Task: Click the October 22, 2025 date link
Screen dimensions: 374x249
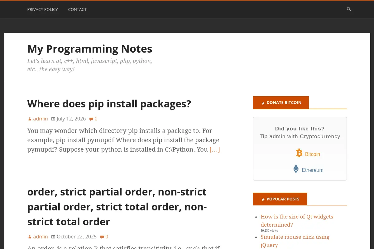Action: click(x=77, y=237)
